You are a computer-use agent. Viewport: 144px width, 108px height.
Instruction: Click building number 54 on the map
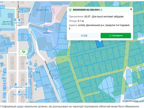pos(22,19)
